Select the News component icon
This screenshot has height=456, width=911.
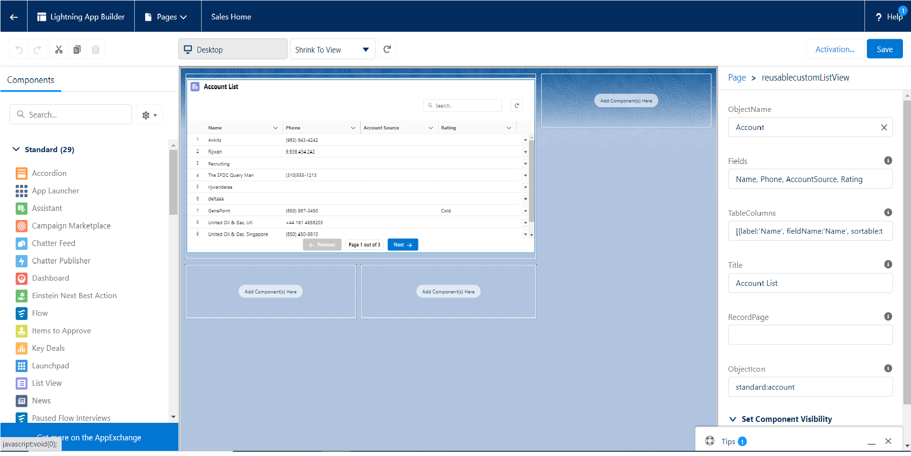click(21, 401)
